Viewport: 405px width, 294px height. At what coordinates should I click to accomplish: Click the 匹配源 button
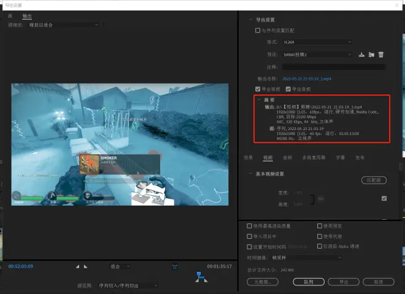(x=374, y=180)
